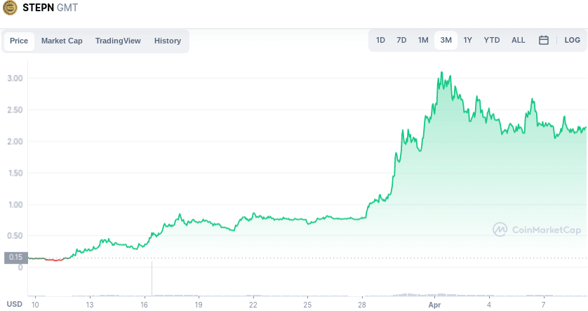Screen dimensions: 588x311
Task: Switch to the Price tab
Action: [x=19, y=41]
